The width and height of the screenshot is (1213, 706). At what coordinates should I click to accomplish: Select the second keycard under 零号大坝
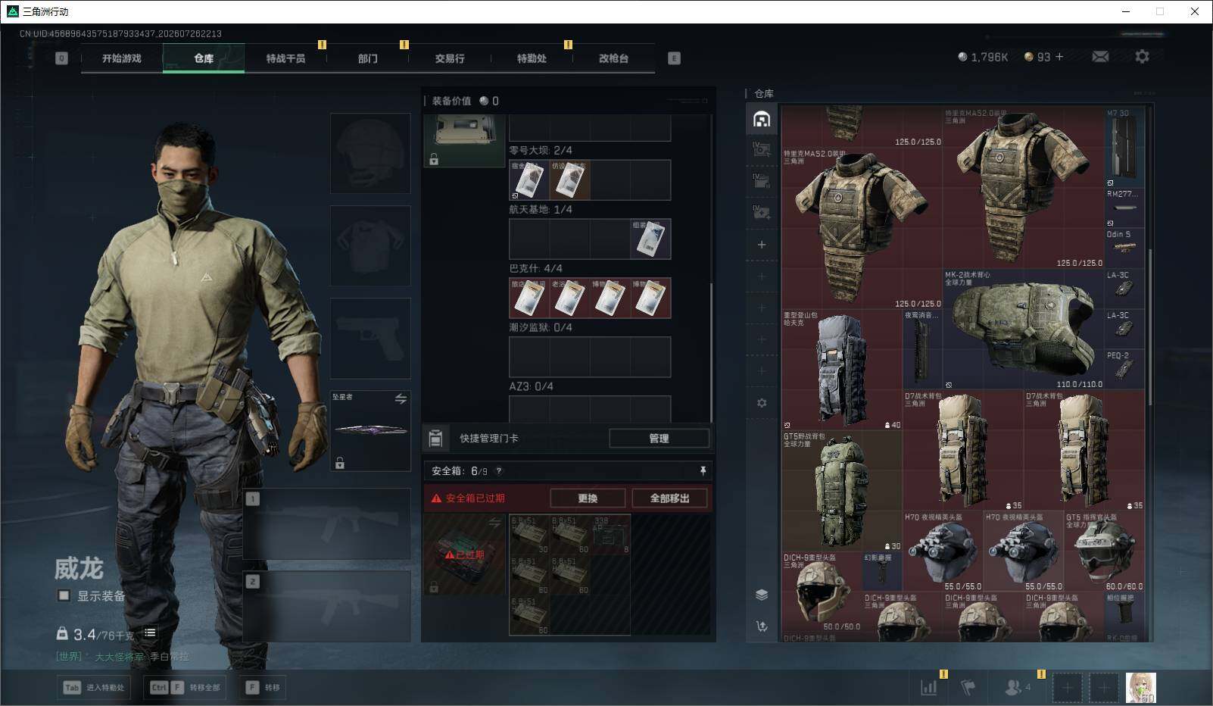(569, 180)
